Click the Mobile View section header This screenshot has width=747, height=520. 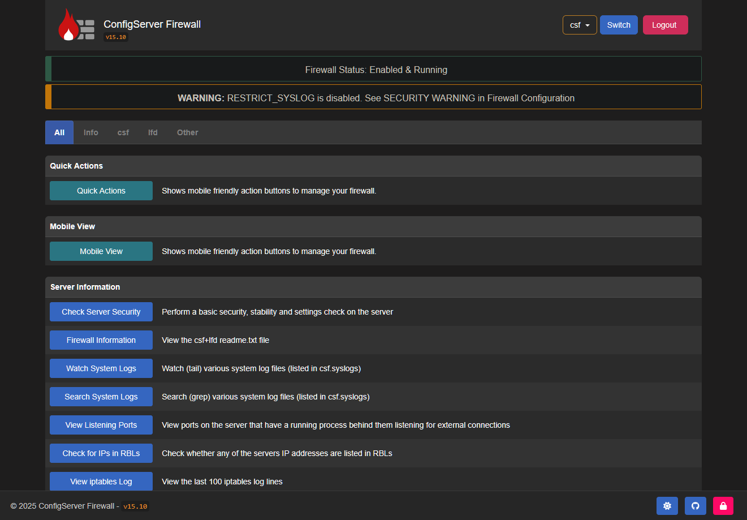click(x=373, y=226)
